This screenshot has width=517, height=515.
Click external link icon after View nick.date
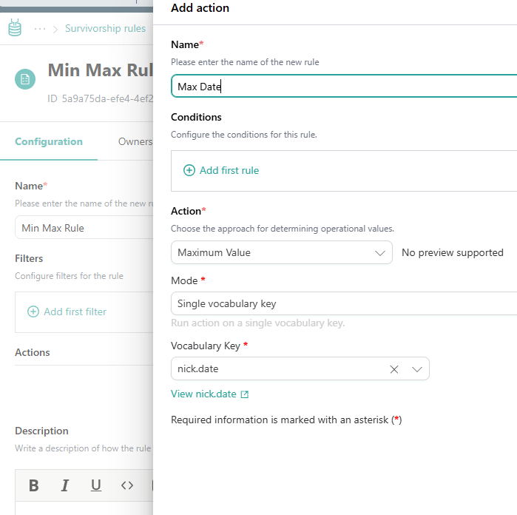click(x=245, y=394)
